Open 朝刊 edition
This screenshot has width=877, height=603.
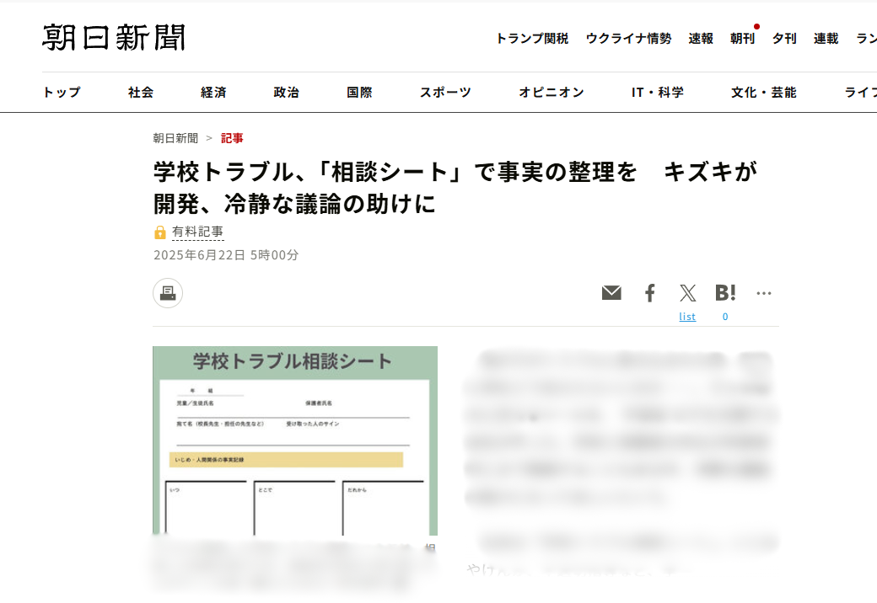tap(742, 39)
